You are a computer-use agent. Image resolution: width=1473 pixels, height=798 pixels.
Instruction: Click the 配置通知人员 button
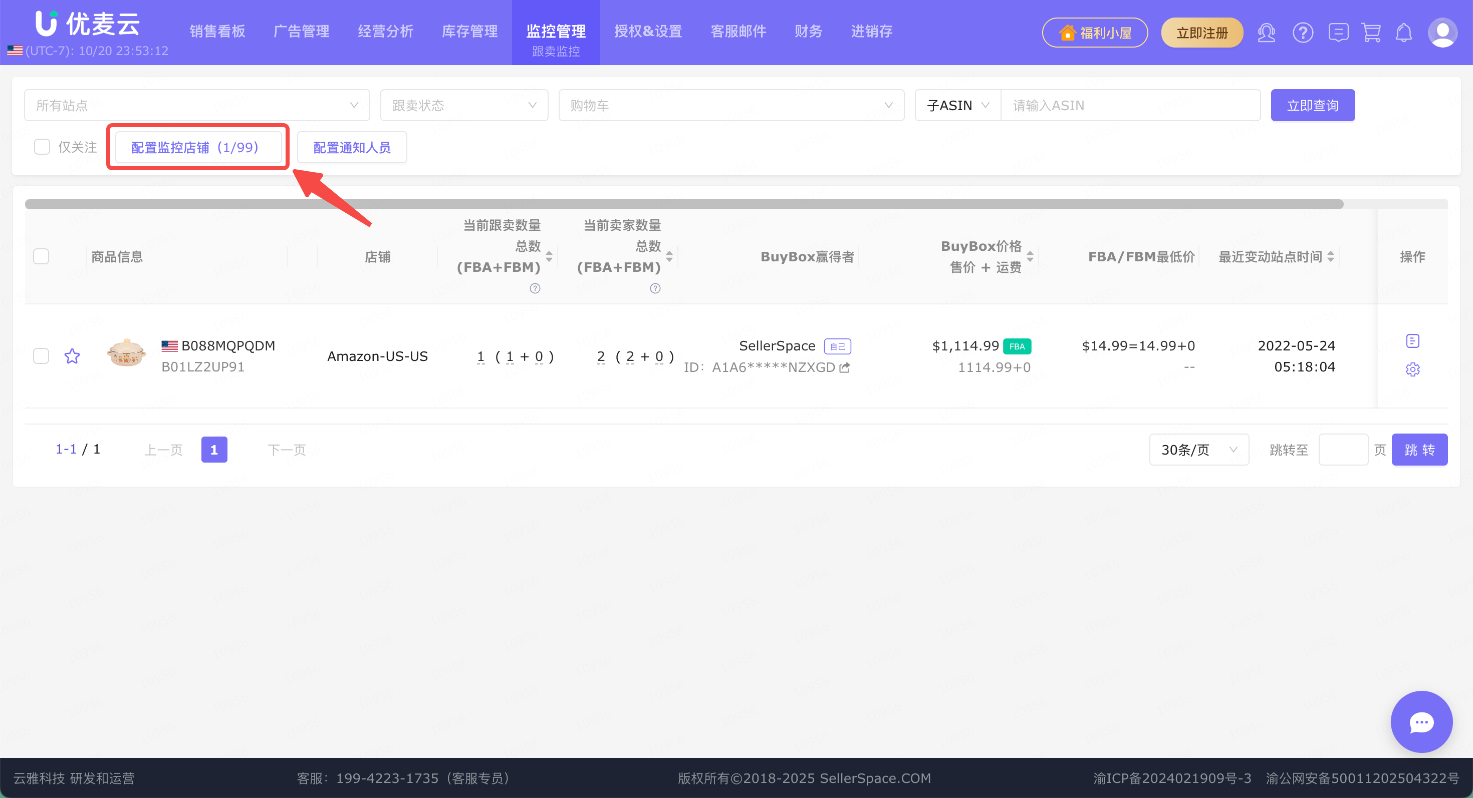(x=352, y=147)
